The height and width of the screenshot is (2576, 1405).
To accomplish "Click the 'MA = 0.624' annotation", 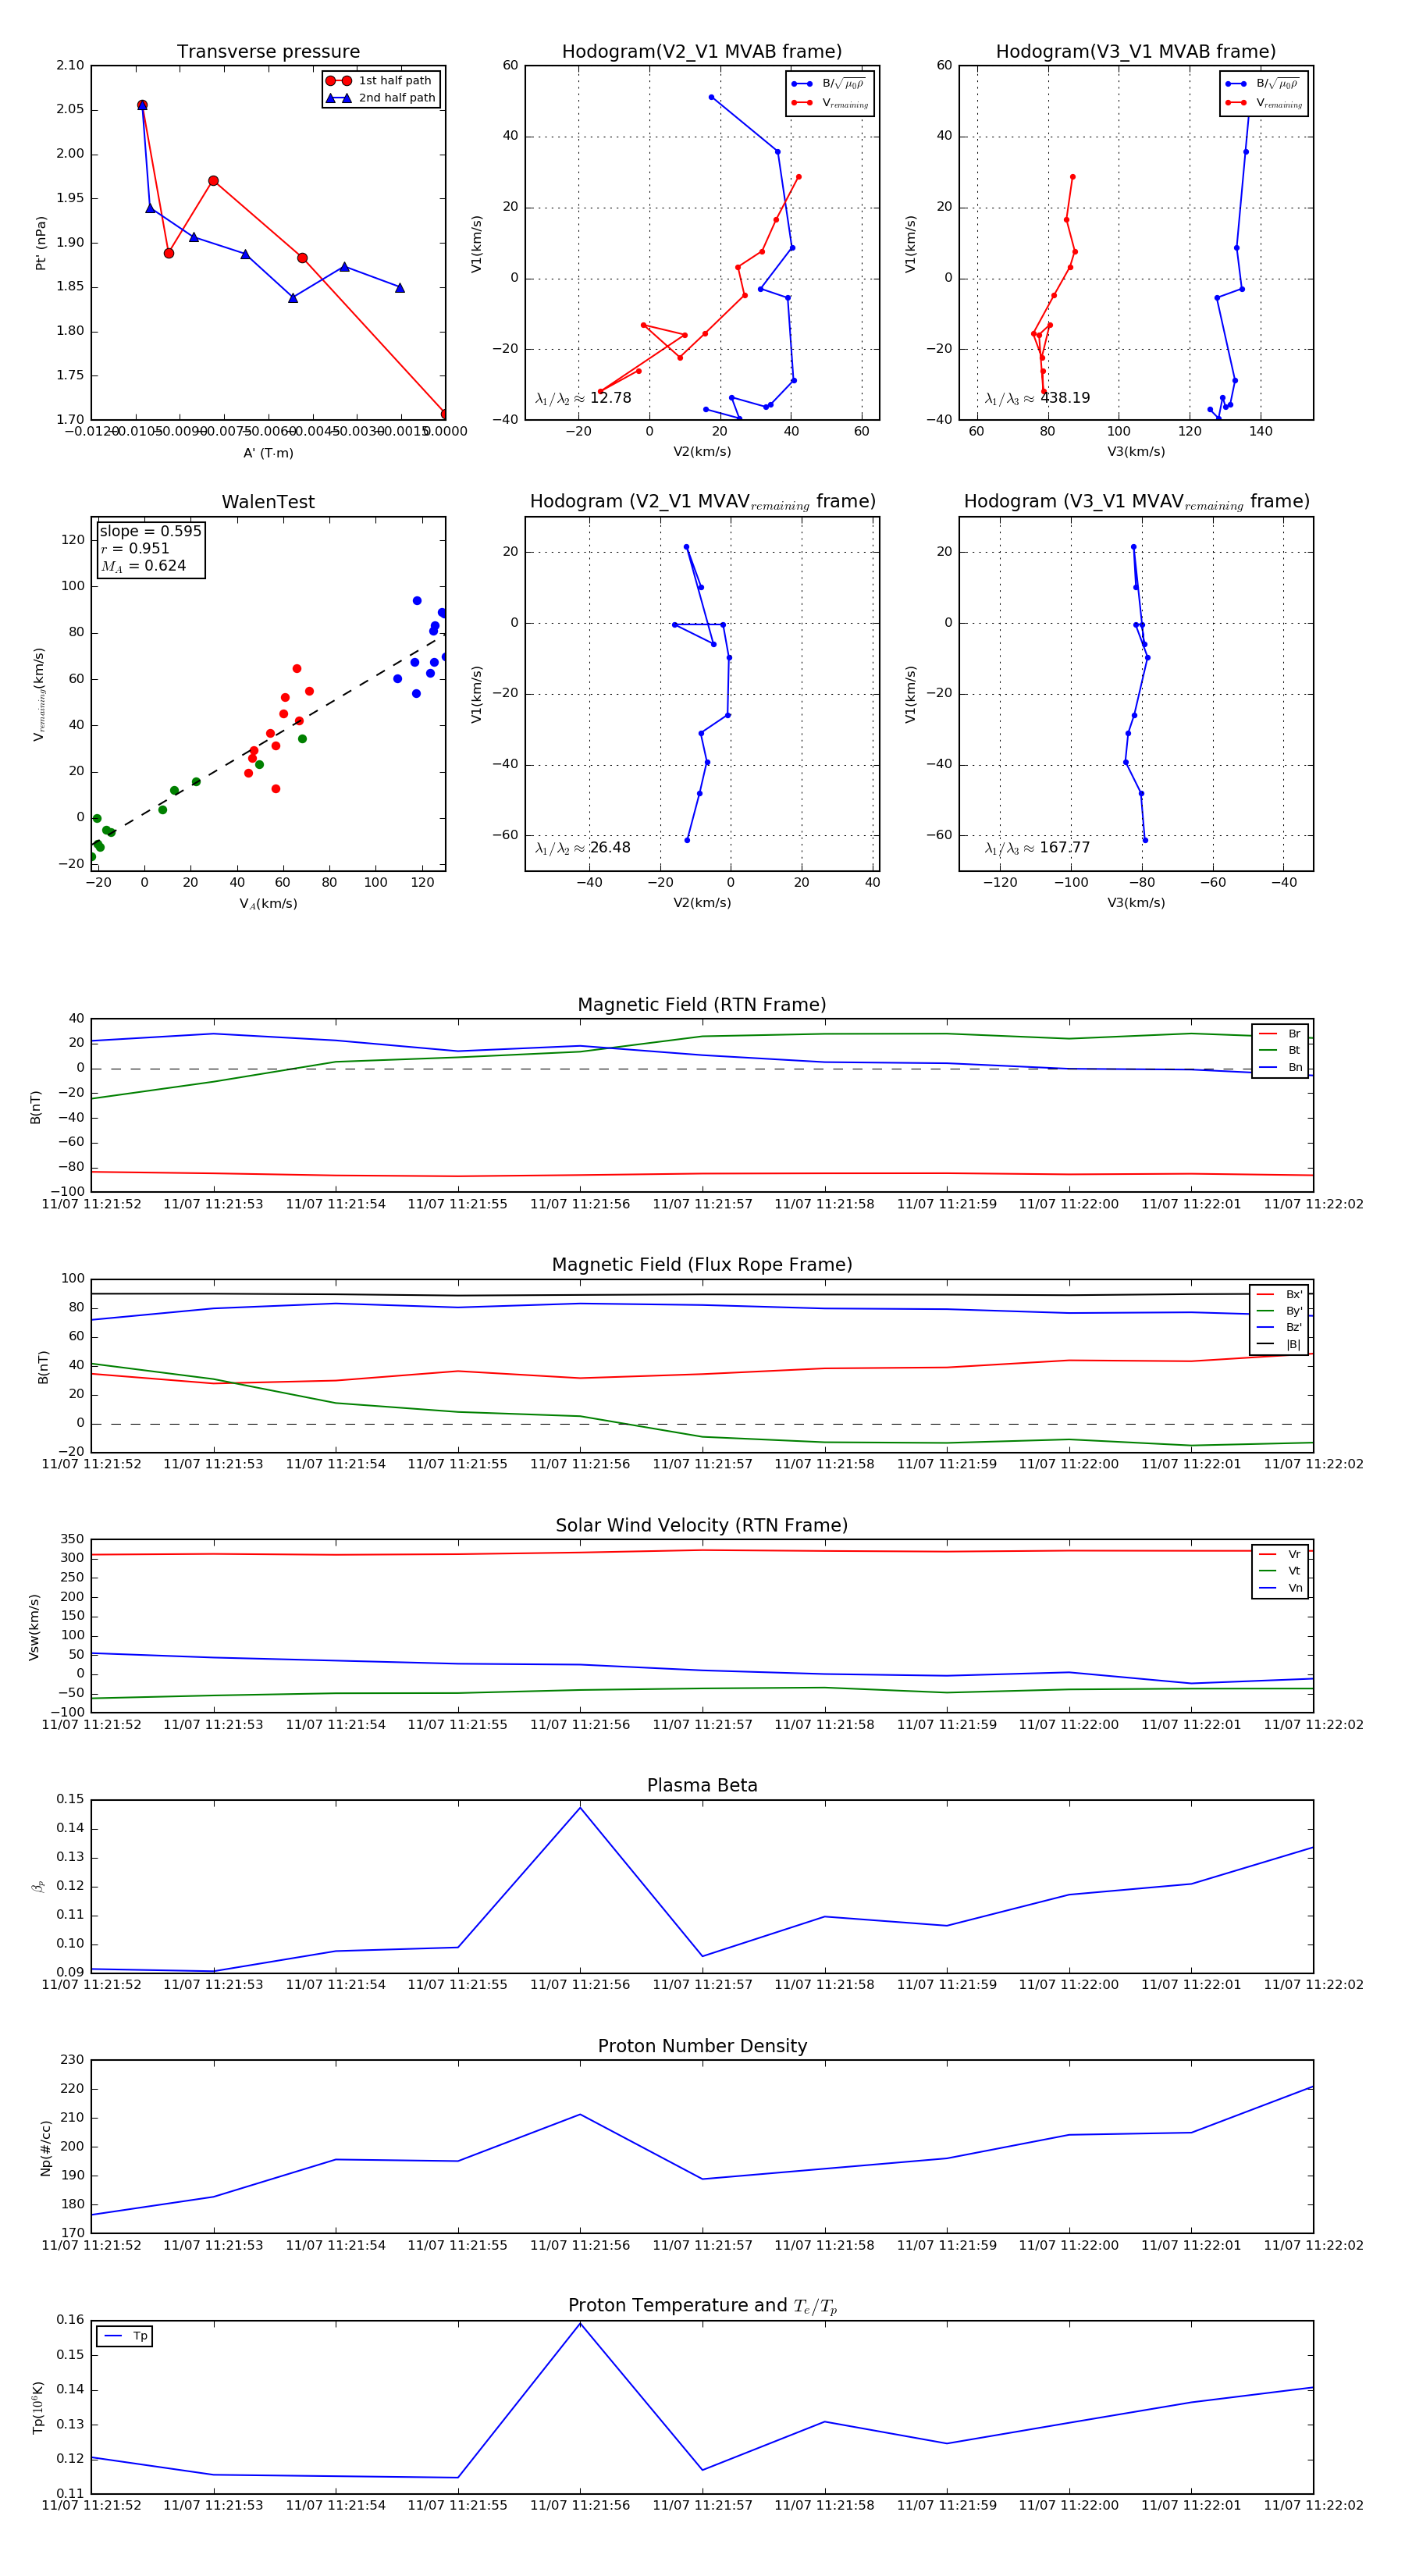I will pos(143,566).
